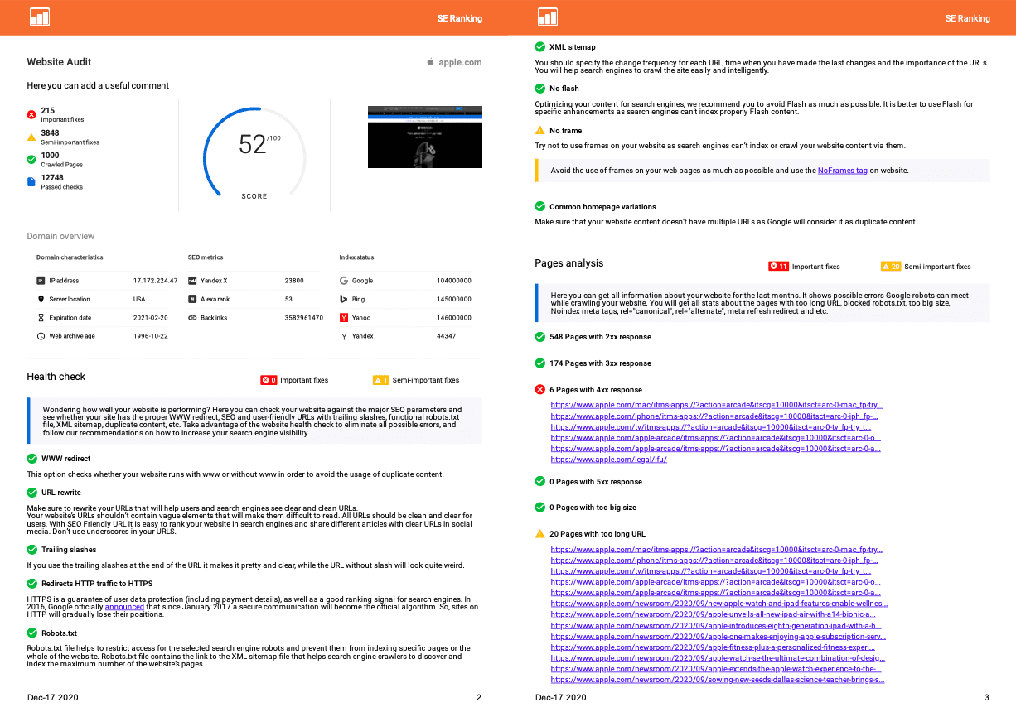Open the apple-watch-se newsroom link
The image size is (1016, 717).
point(718,657)
